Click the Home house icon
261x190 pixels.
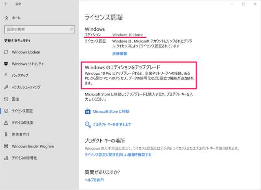(x=7, y=18)
